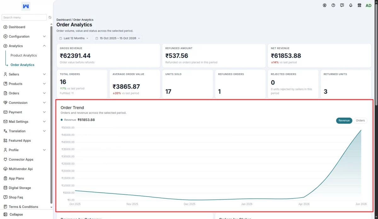
Task: Click the Shop Faq icon
Action: pos(5,198)
